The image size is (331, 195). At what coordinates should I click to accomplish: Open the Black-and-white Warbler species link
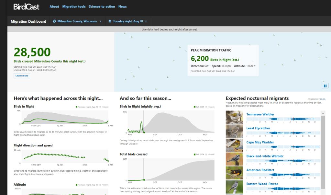[x=265, y=156]
